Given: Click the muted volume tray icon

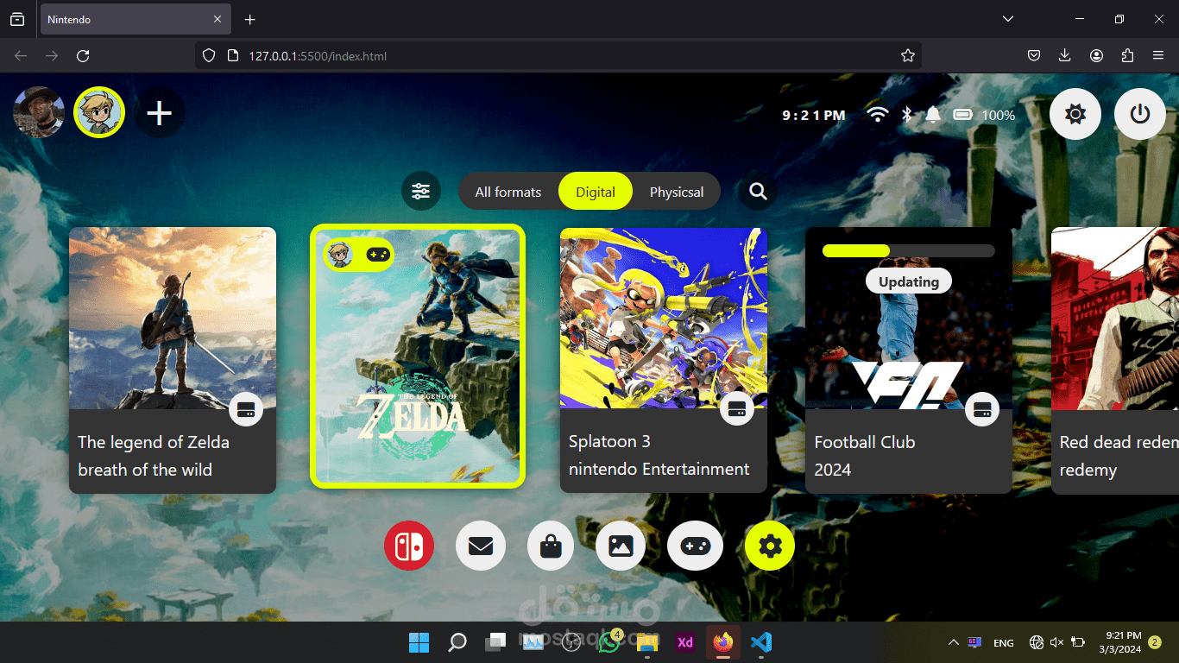Looking at the screenshot, I should [x=1057, y=642].
